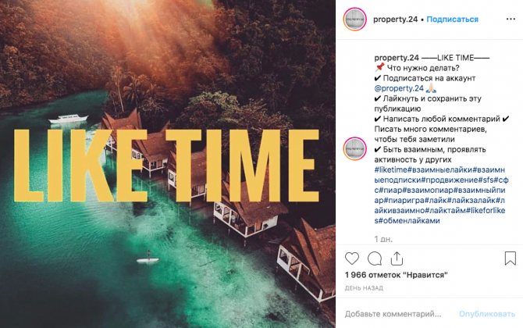Click the property.24 avatar beside the caption
The height and width of the screenshot is (328, 523).
(x=355, y=148)
